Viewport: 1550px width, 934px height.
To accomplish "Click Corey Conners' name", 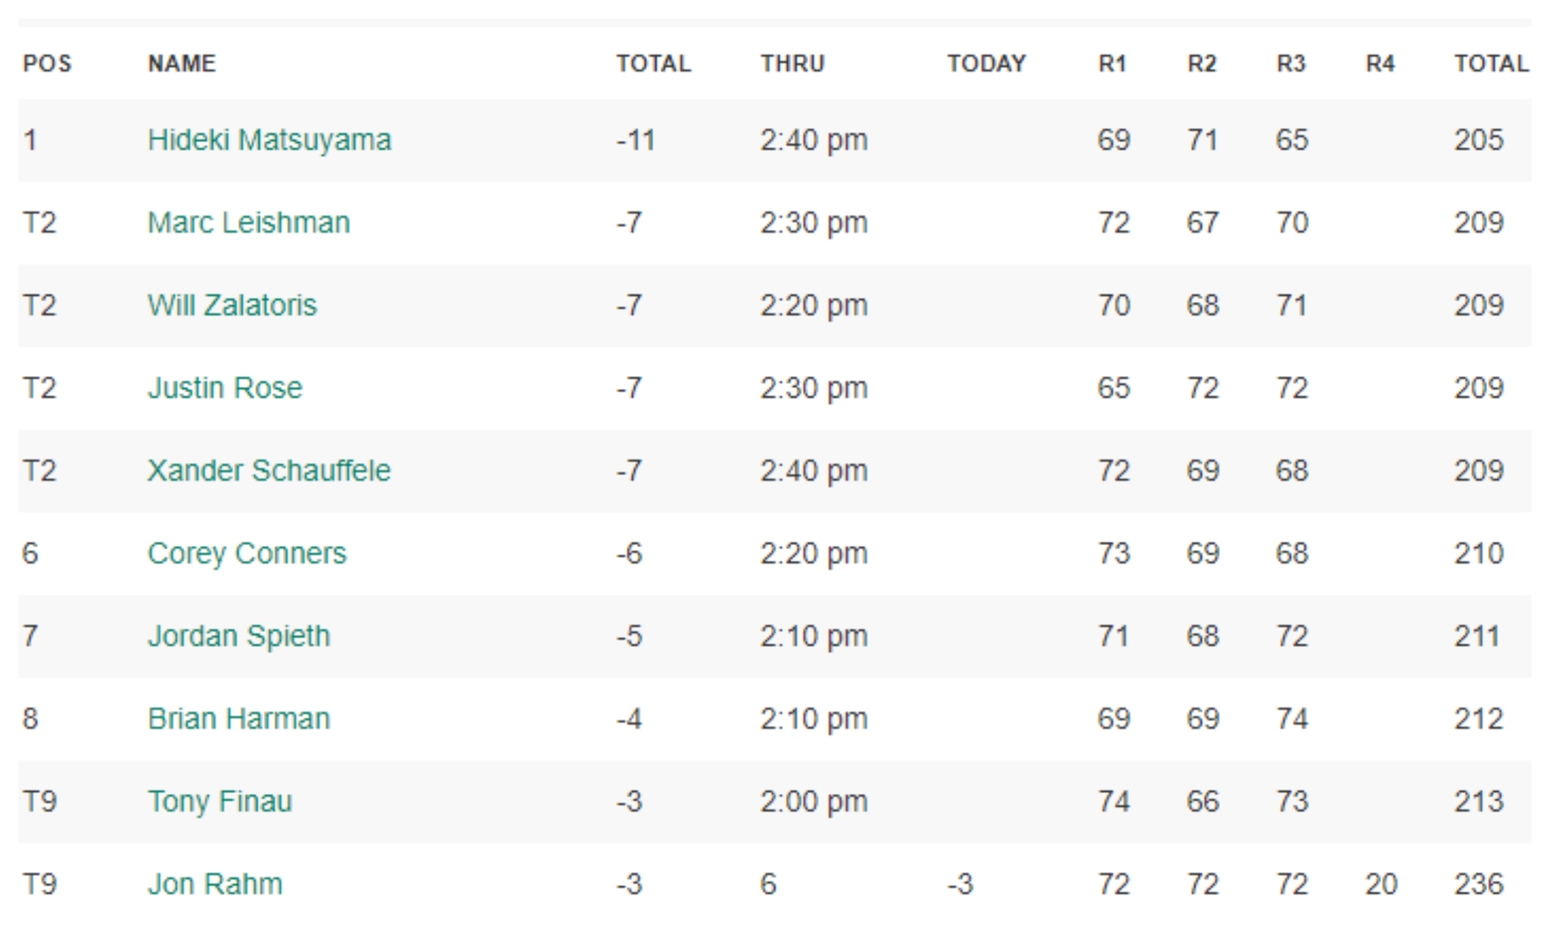I will [247, 553].
